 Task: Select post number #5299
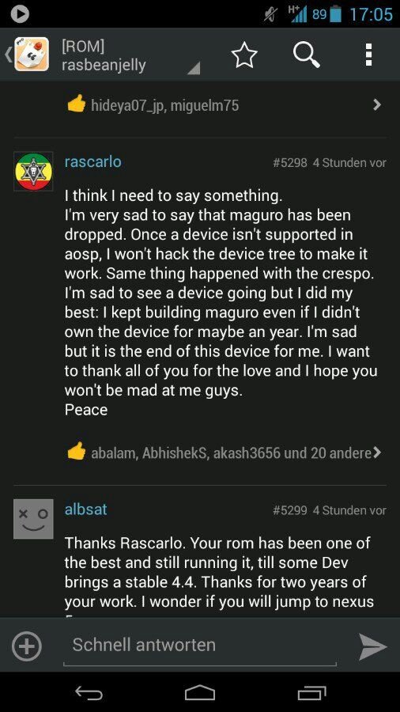pyautogui.click(x=290, y=510)
